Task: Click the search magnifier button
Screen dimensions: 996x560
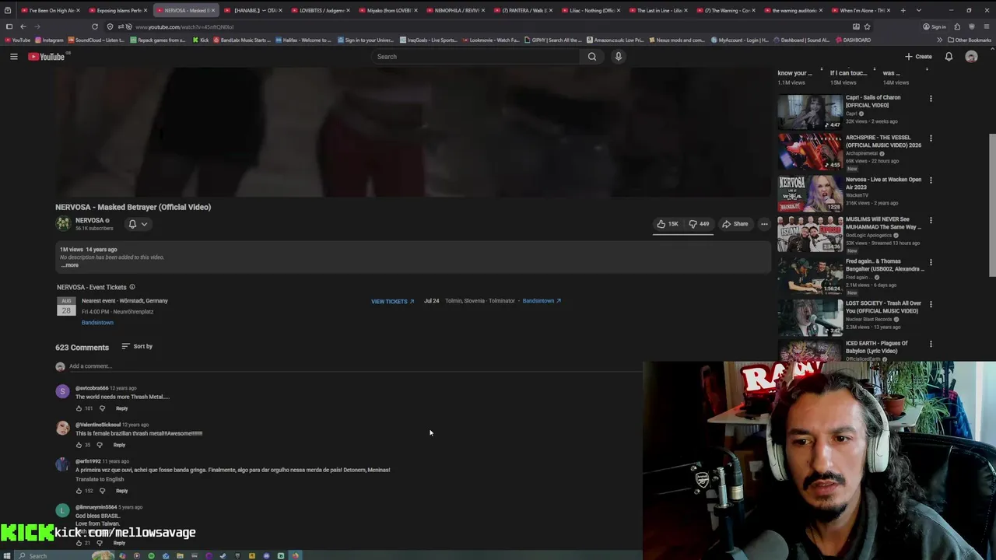Action: pyautogui.click(x=592, y=56)
